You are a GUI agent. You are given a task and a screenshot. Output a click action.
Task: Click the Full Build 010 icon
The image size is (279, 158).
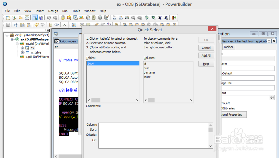[x=121, y=18]
